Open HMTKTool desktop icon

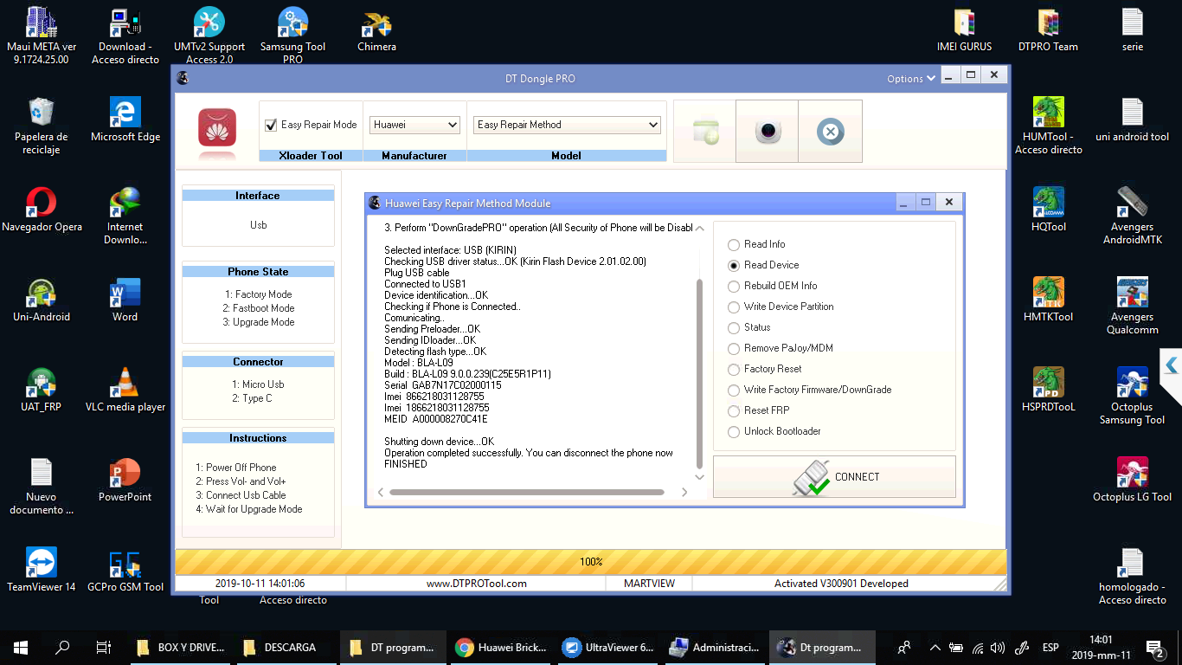[x=1049, y=300]
